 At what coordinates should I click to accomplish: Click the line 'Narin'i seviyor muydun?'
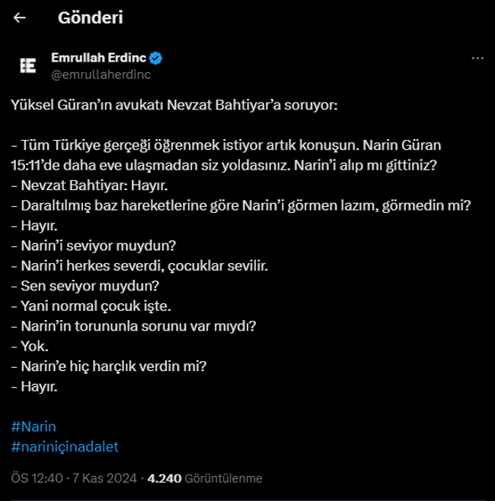click(x=94, y=246)
